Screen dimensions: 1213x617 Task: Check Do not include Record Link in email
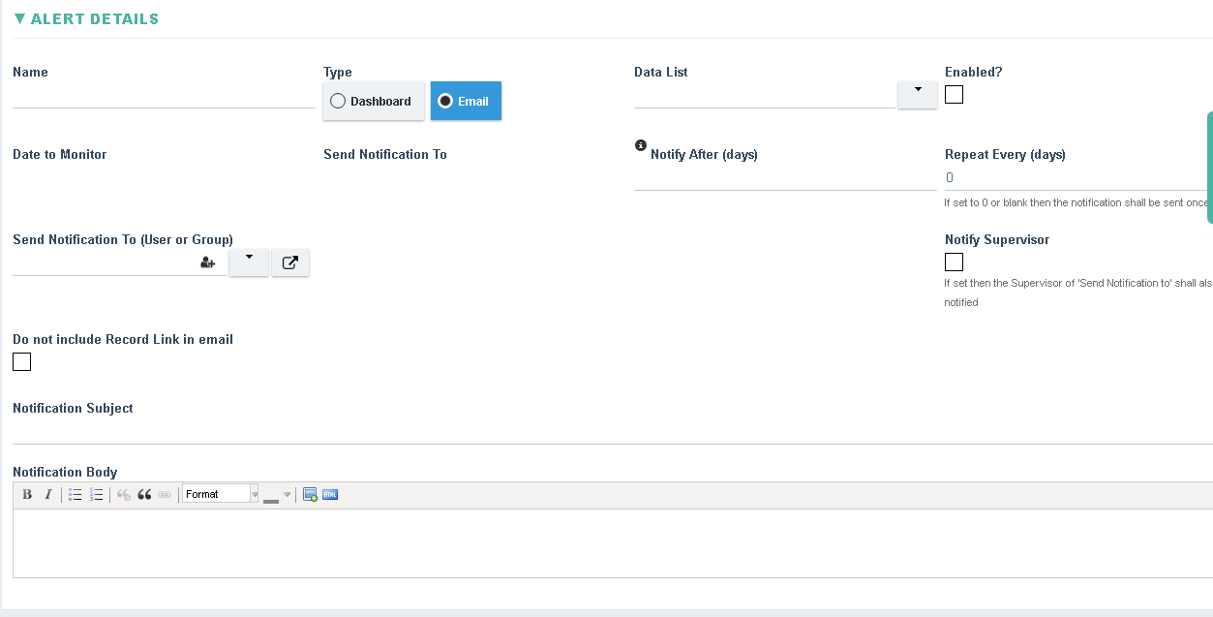coord(22,362)
